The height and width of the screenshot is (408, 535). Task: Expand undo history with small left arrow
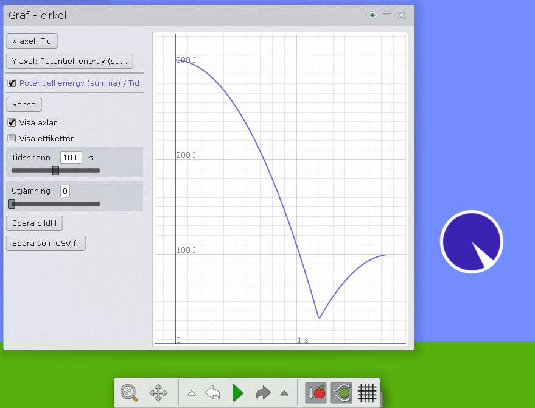191,393
